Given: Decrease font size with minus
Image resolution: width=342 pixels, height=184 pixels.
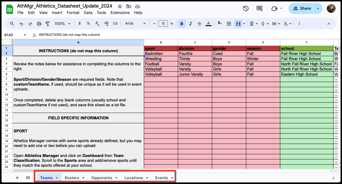Looking at the screenshot, I should pyautogui.click(x=154, y=23).
